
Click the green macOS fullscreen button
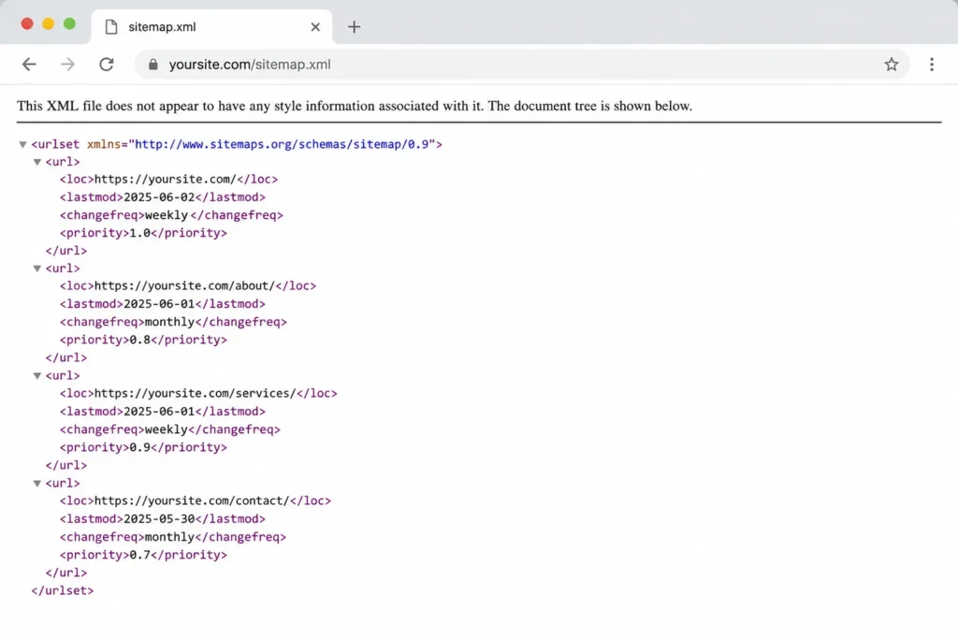click(x=69, y=23)
